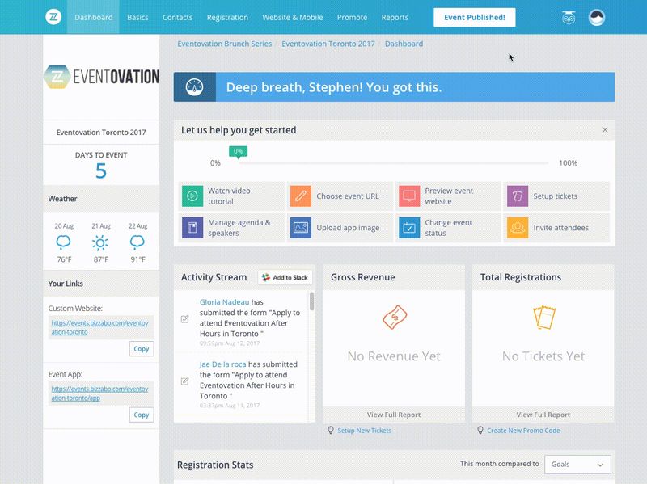Screen dimensions: 647x484
Task: Click the profile avatar in the navbar
Action: coord(595,15)
